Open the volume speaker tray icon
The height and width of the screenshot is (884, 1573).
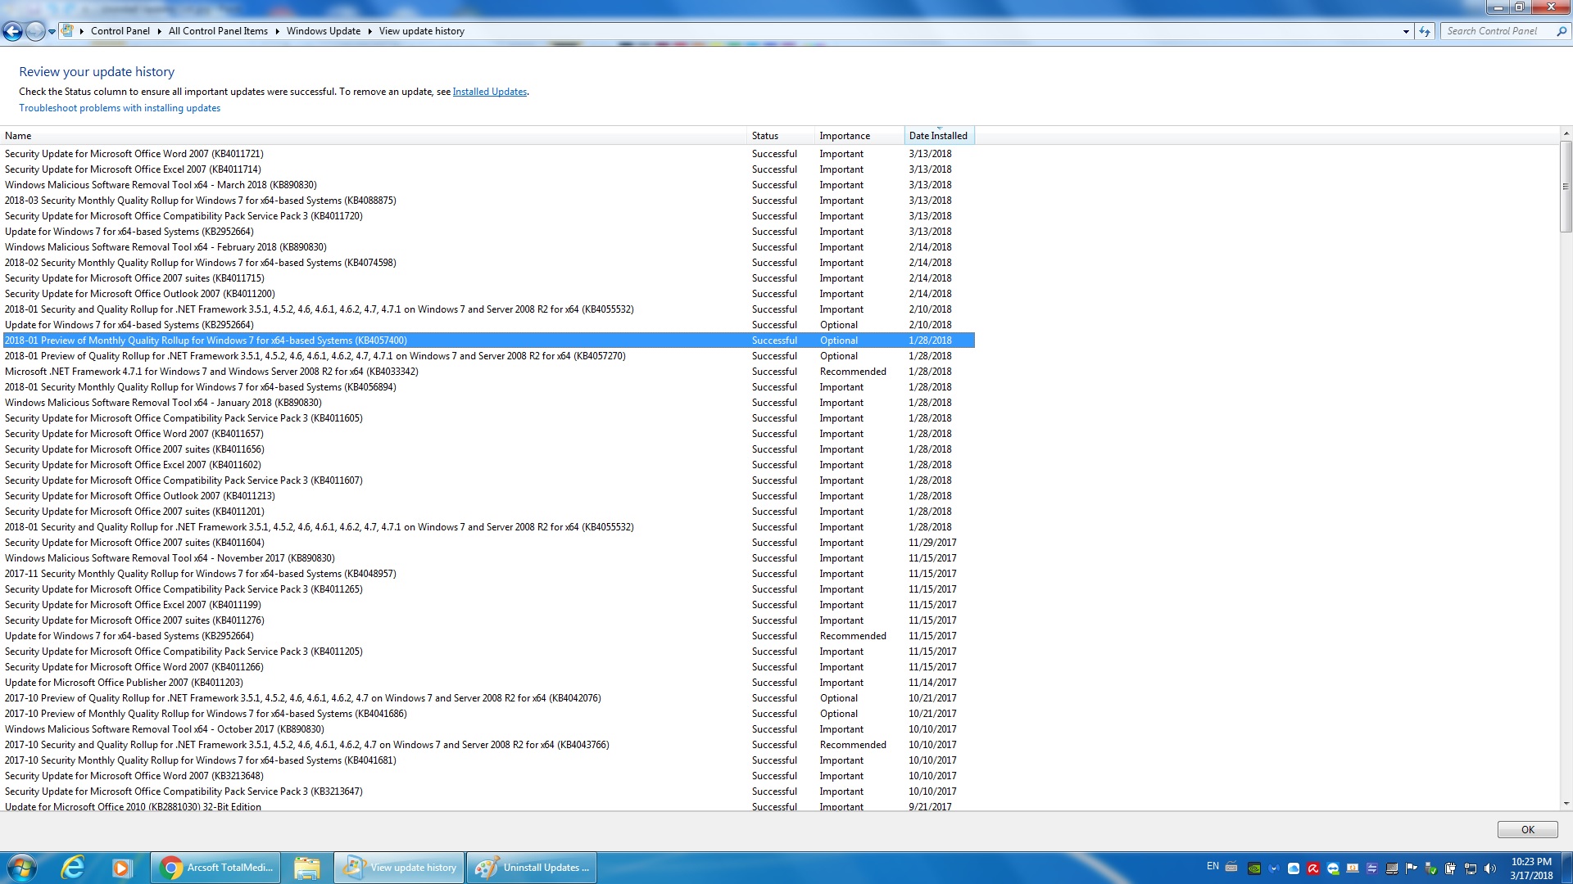[x=1490, y=868]
